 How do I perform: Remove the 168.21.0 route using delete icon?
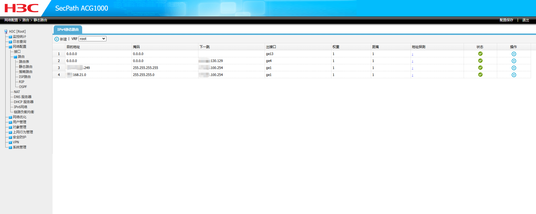pos(514,75)
